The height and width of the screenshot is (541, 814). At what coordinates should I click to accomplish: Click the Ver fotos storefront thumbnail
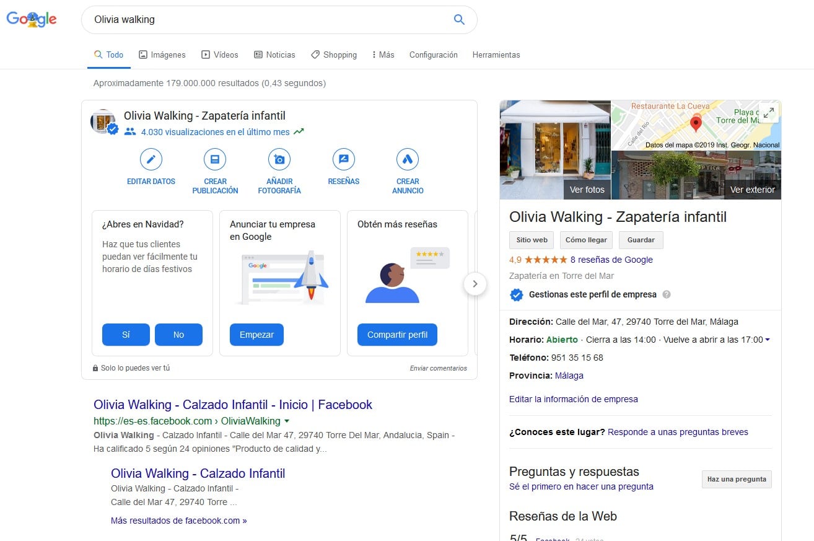click(x=555, y=150)
